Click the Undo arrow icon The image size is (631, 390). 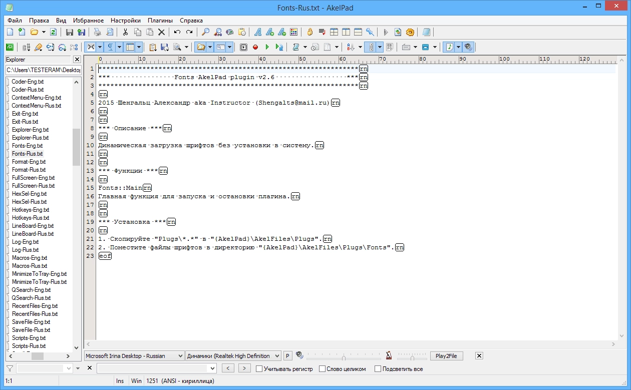click(x=177, y=32)
